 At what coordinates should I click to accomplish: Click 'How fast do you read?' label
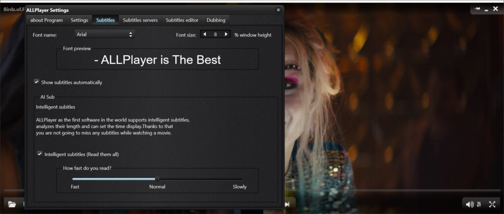[x=87, y=168]
